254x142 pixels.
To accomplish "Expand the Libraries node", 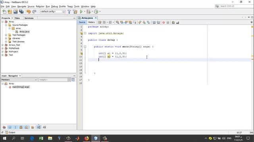I will [6, 38].
